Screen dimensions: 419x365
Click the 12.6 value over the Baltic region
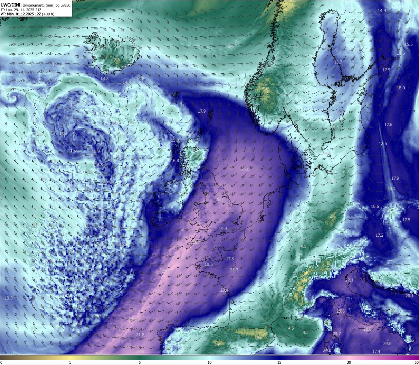(x=383, y=143)
